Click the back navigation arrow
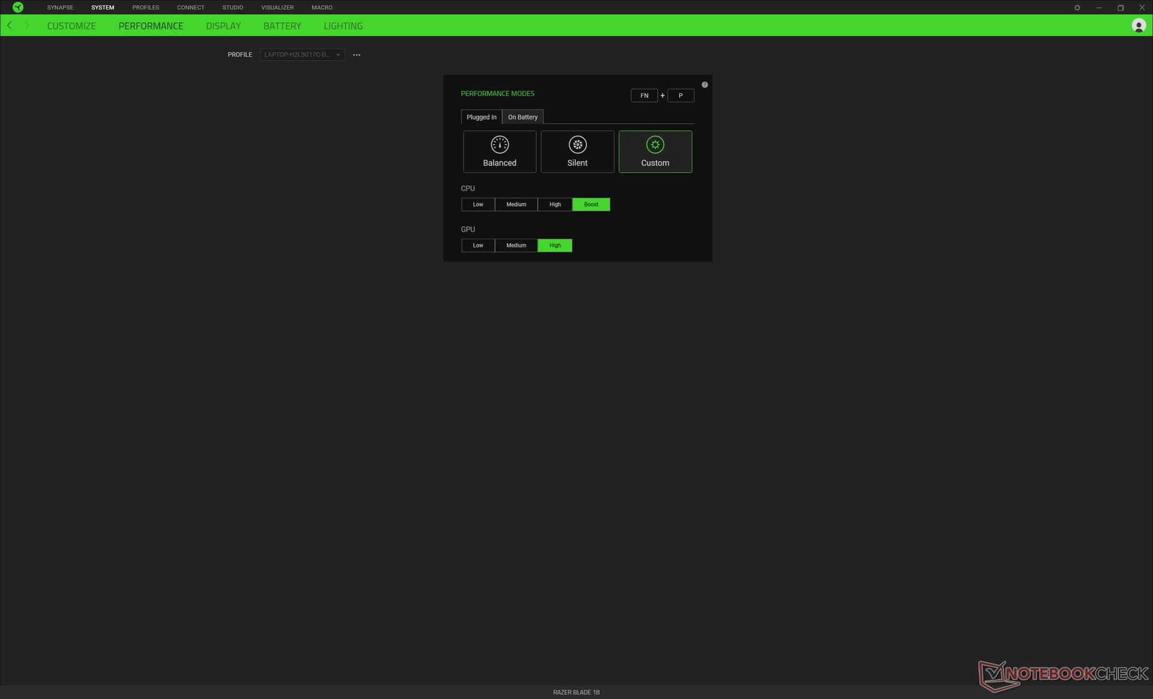 point(9,25)
